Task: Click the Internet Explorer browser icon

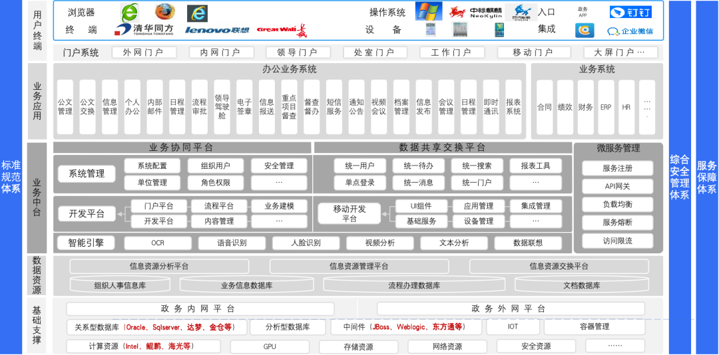Action: 197,13
